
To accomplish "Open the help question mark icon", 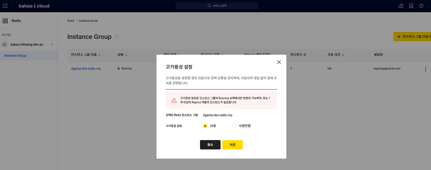I will 421,6.
